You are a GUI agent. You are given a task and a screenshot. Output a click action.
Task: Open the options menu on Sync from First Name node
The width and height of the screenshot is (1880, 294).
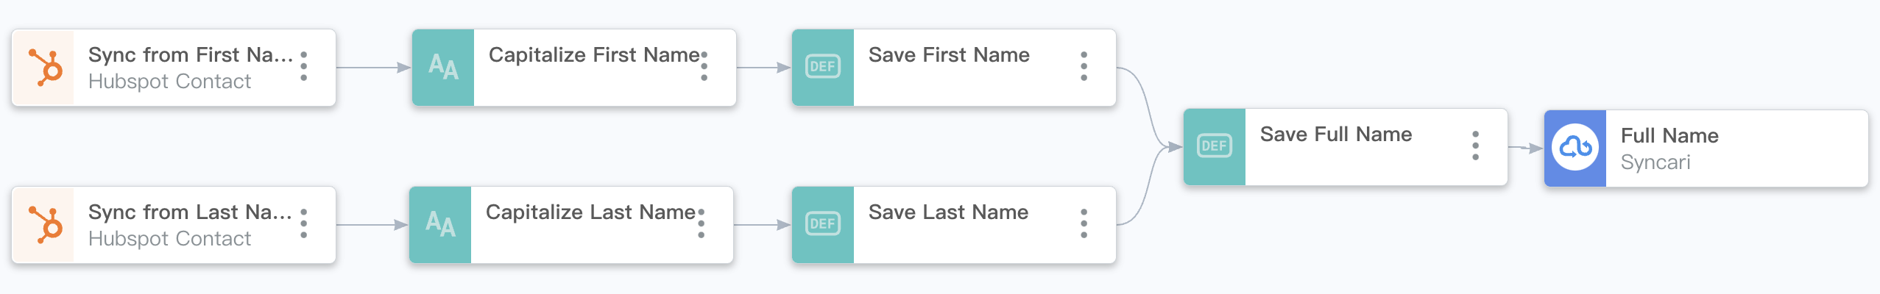coord(304,66)
